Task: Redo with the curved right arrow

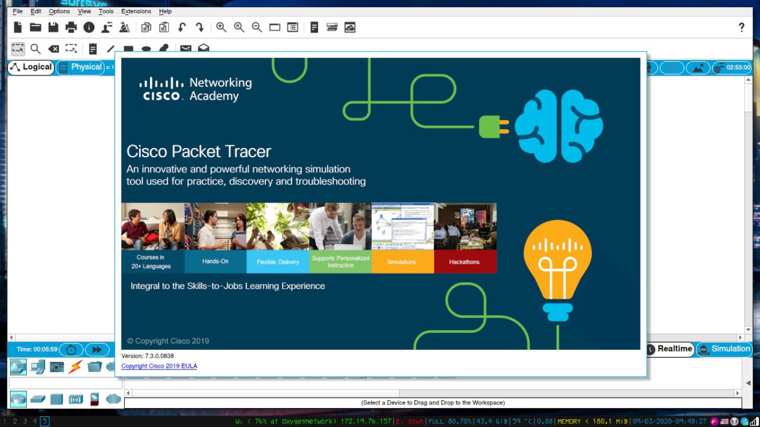Action: tap(199, 27)
